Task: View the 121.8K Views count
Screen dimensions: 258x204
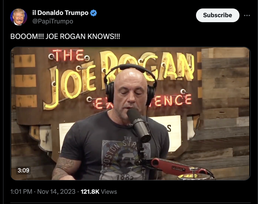Action: [x=99, y=192]
